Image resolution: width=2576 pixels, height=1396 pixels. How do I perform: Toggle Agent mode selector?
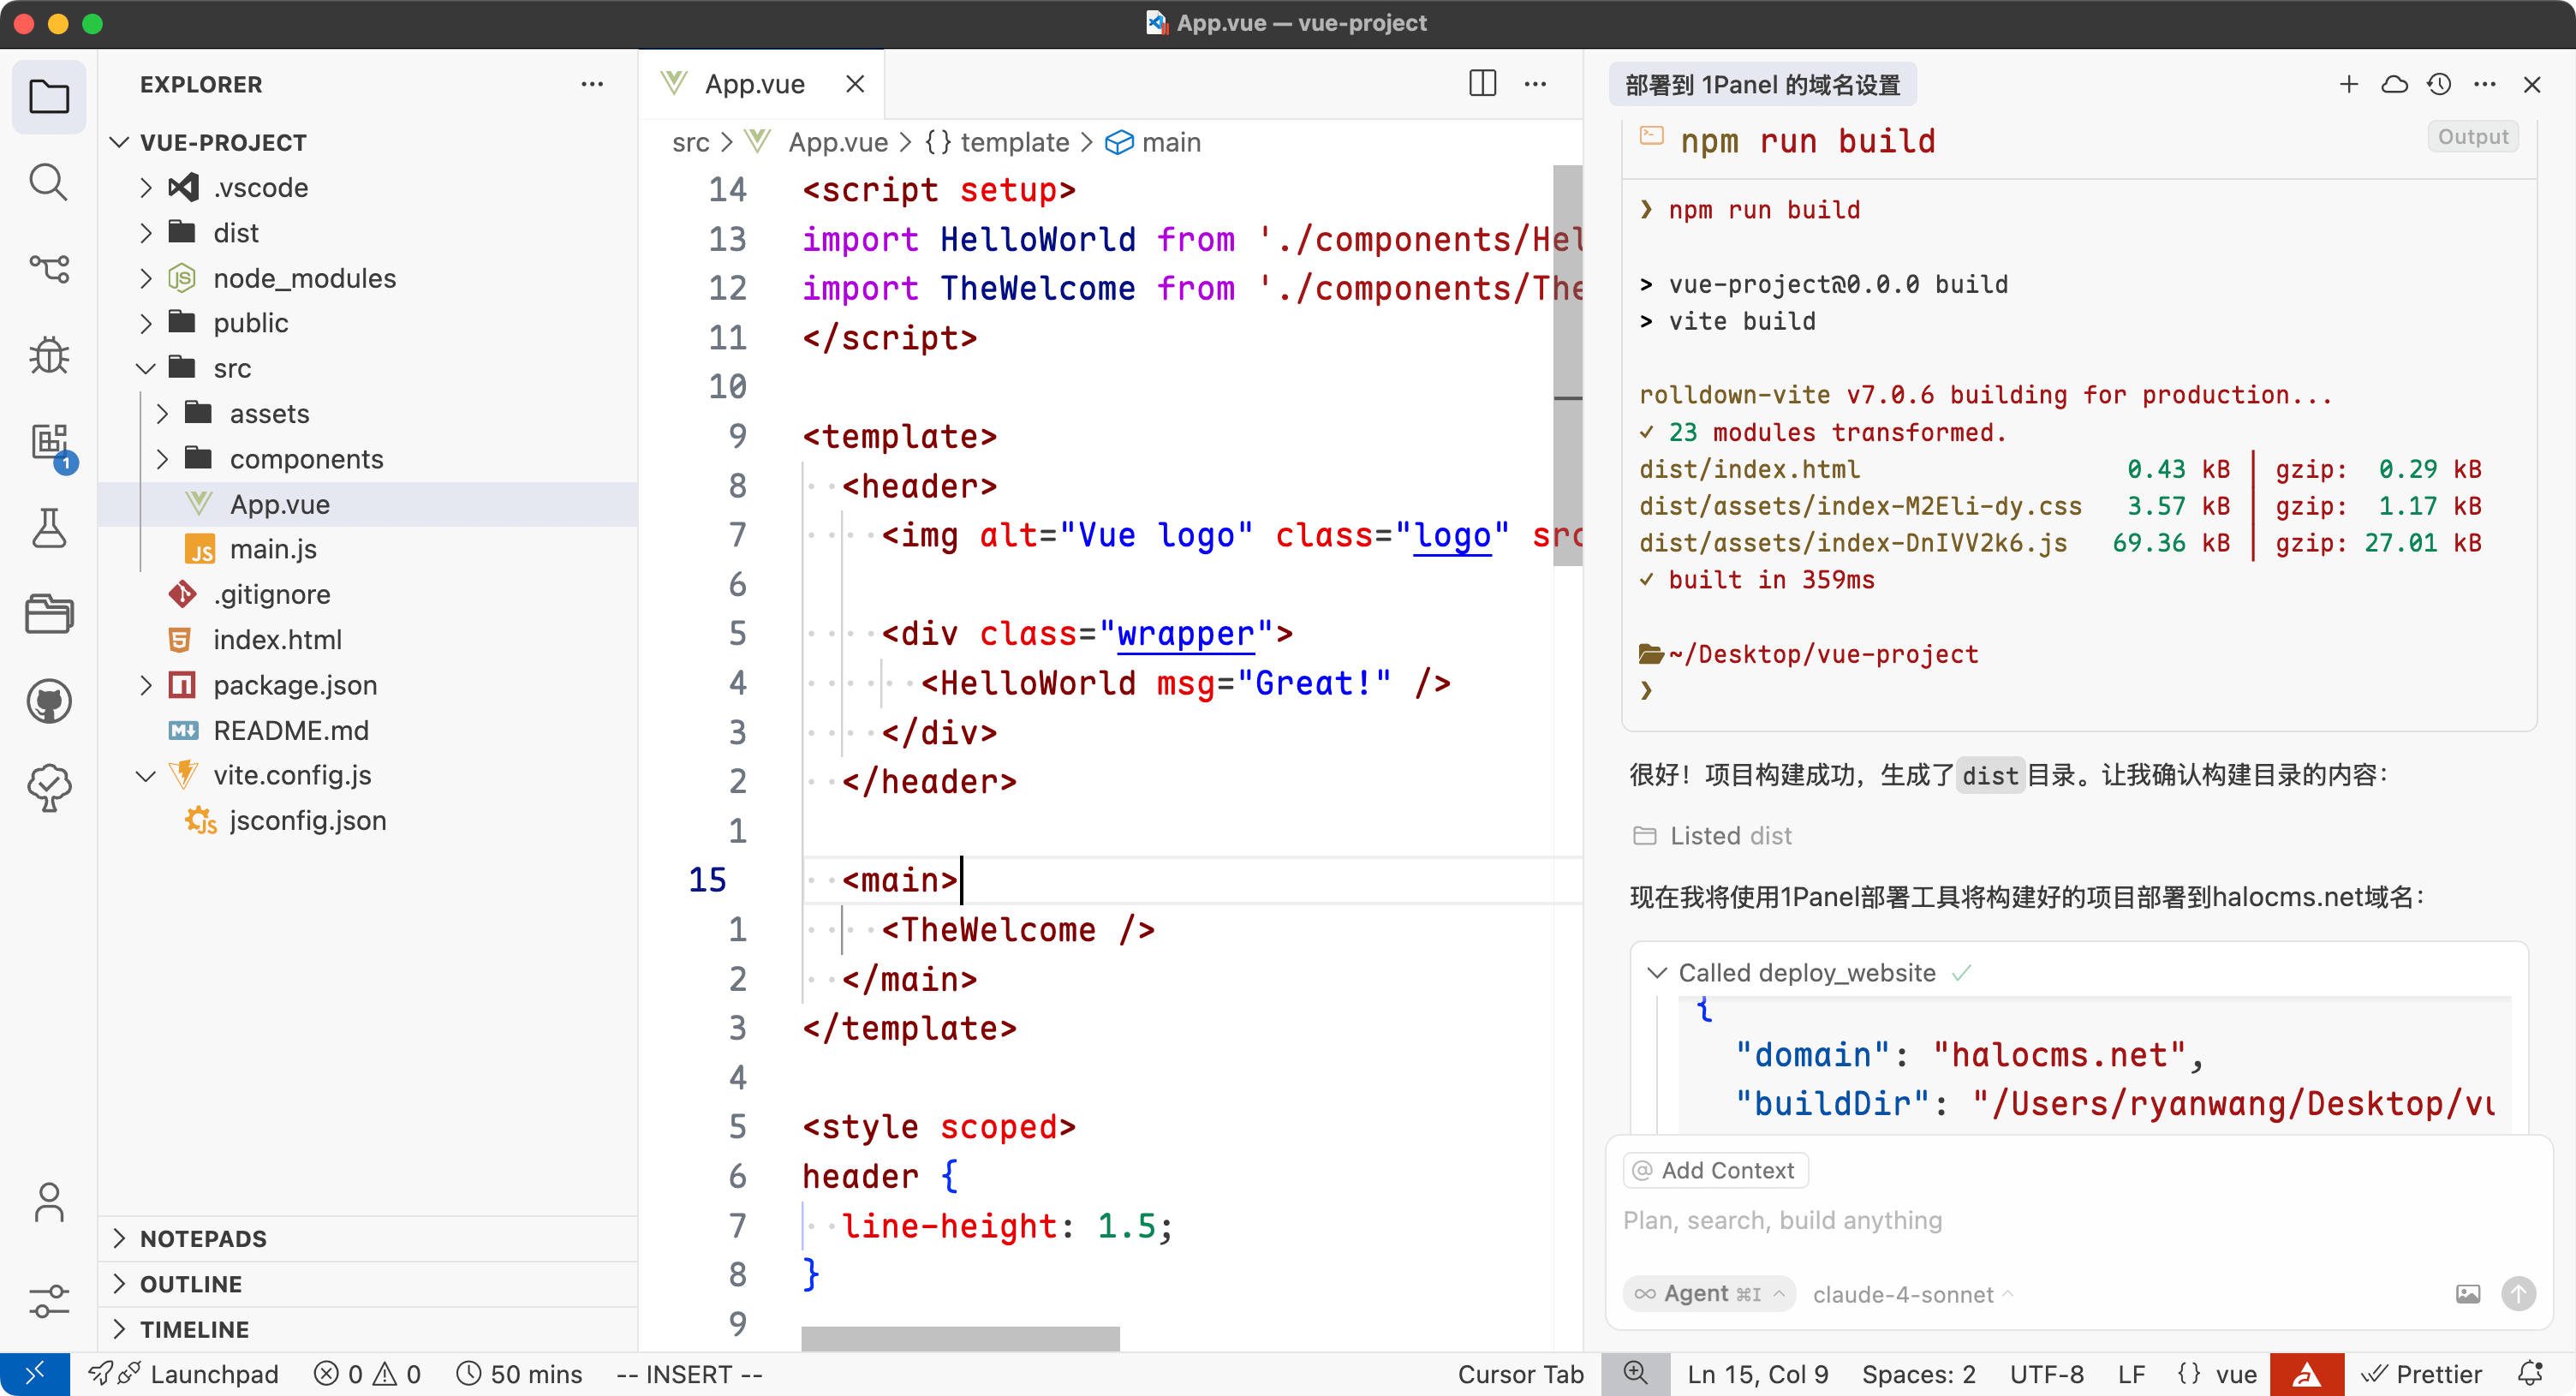(x=1709, y=1294)
